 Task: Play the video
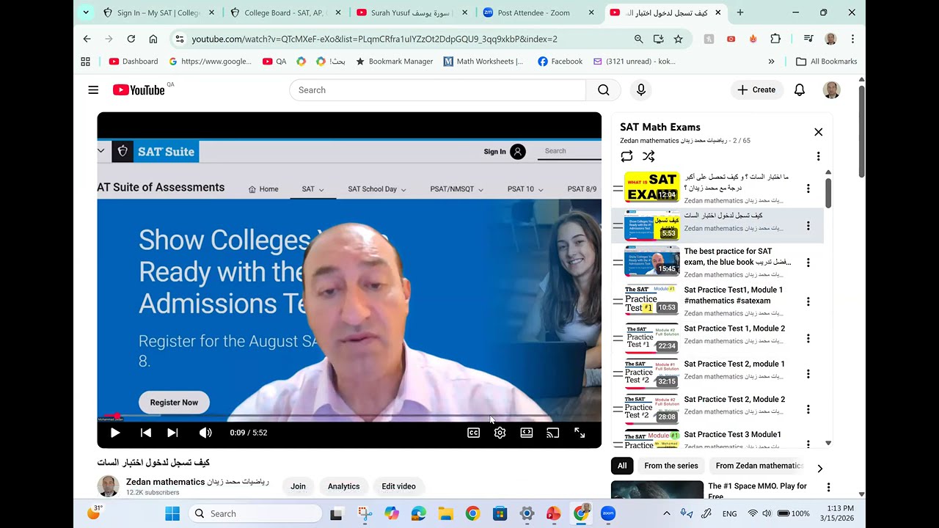click(115, 433)
